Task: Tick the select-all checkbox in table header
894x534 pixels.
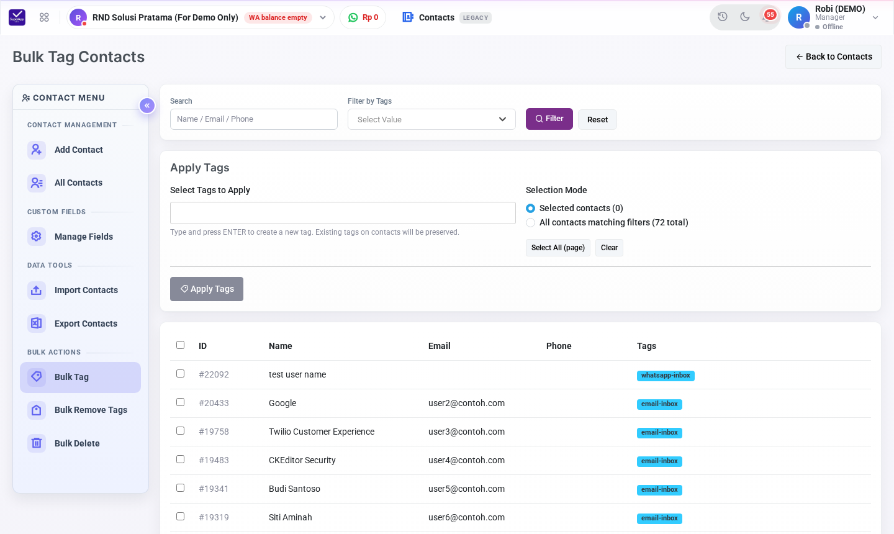Action: coord(181,345)
